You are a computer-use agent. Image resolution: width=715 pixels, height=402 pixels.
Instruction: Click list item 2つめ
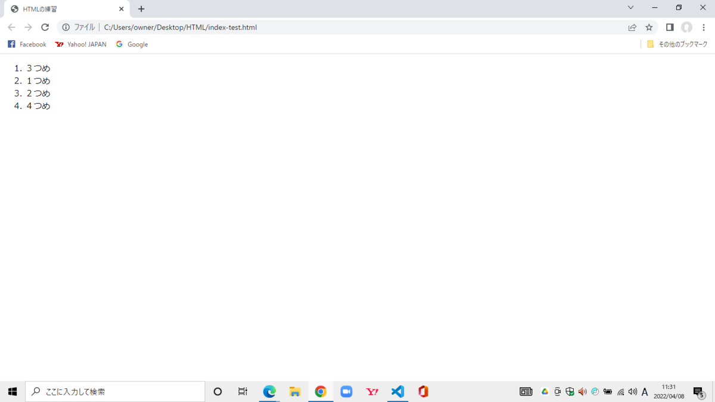(x=38, y=94)
